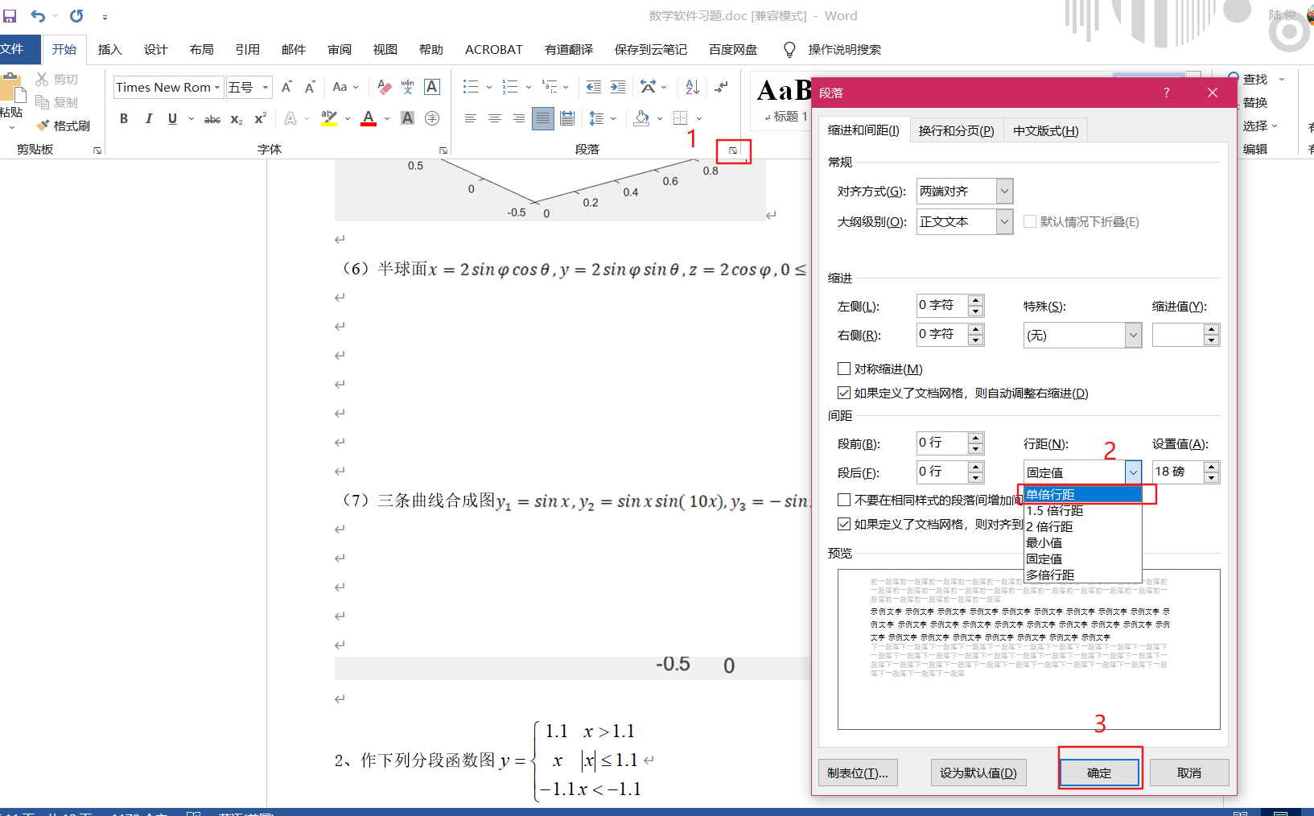The image size is (1314, 816).
Task: Open the Paragraph settings dialog launcher
Action: pyautogui.click(x=733, y=150)
